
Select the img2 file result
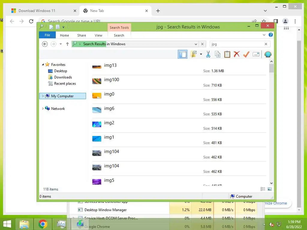[x=179, y=125]
